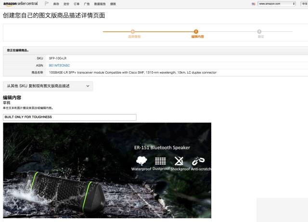Image resolution: width=308 pixels, height=222 pixels.
Task: Click the Shockproof icon in the image
Action: [x=179, y=161]
